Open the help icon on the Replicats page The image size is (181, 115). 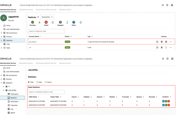167,5
